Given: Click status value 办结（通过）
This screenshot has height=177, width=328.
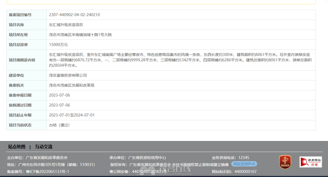Looking at the screenshot, I should pos(60,125).
